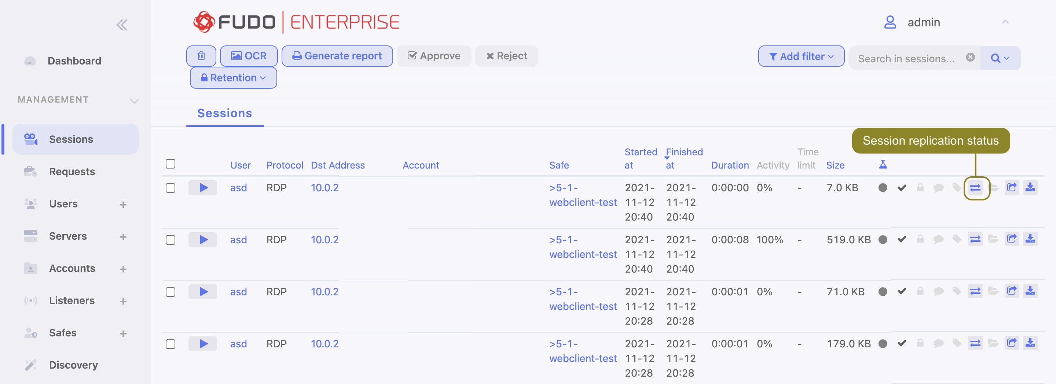Click the plus next to Safes
1056x384 pixels.
[123, 333]
